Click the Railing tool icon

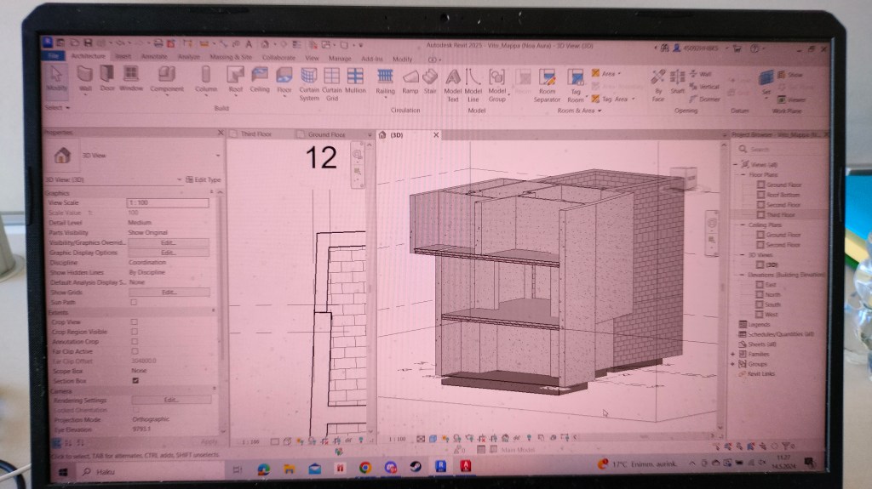[x=385, y=79]
